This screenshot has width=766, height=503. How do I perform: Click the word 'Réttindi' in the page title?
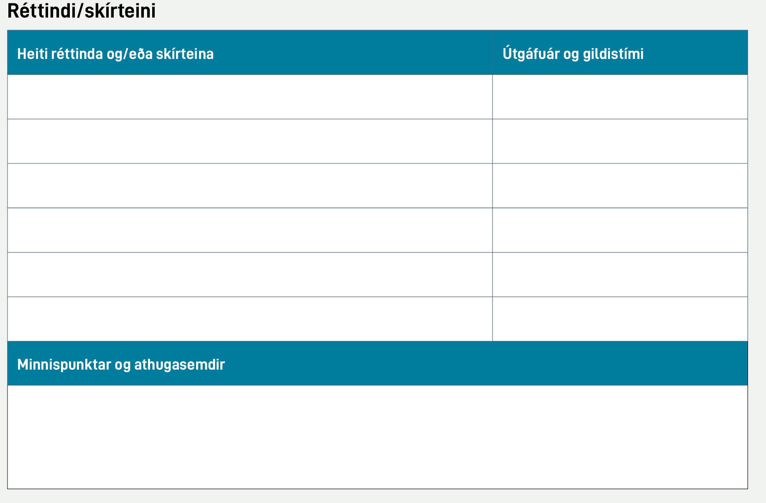[41, 11]
